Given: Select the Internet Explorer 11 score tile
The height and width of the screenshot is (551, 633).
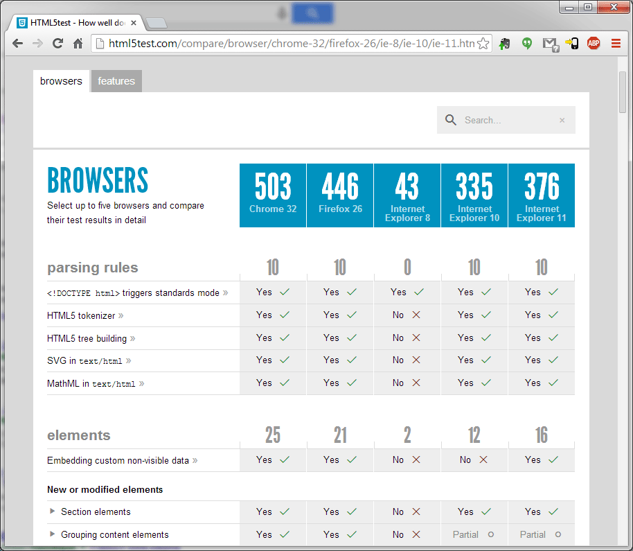Looking at the screenshot, I should pos(542,195).
